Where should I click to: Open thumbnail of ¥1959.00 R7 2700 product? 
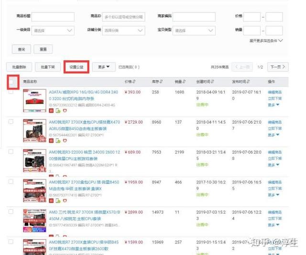pyautogui.click(x=34, y=191)
